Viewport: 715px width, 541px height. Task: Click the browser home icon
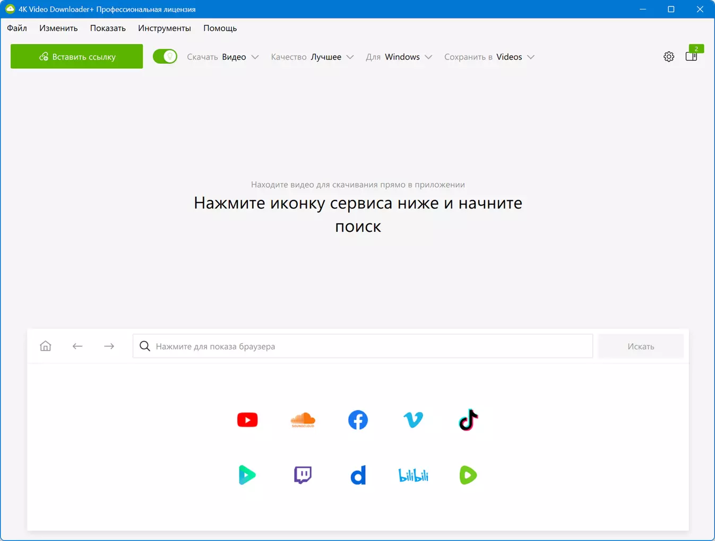coord(46,346)
